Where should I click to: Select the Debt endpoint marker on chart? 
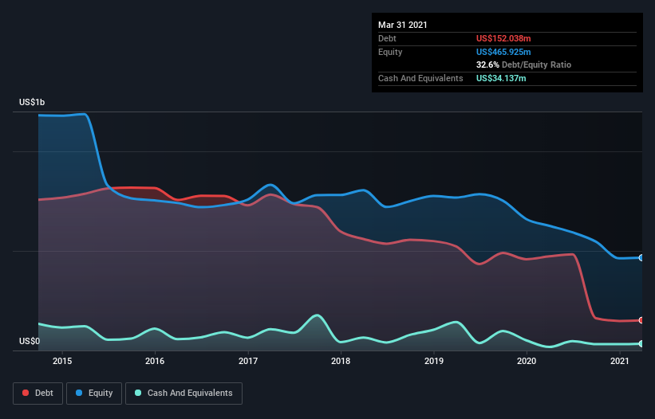coord(641,320)
